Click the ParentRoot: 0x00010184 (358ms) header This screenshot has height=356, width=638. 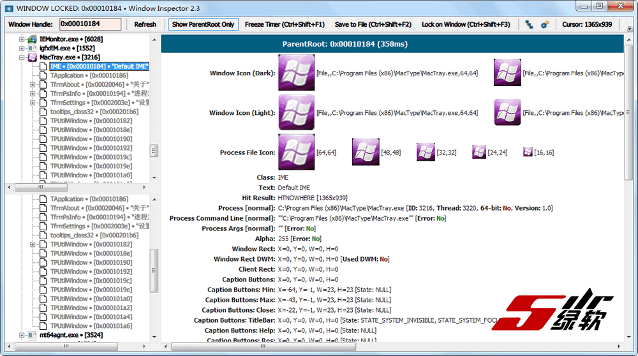(x=345, y=44)
